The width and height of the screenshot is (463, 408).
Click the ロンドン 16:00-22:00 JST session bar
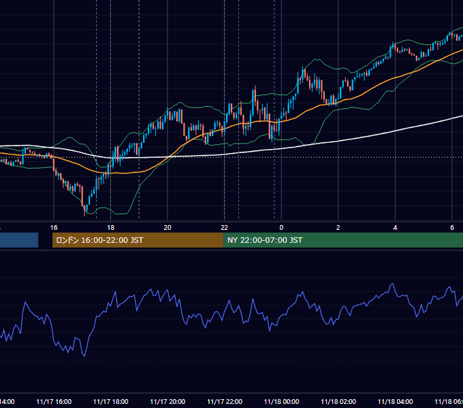tap(138, 240)
